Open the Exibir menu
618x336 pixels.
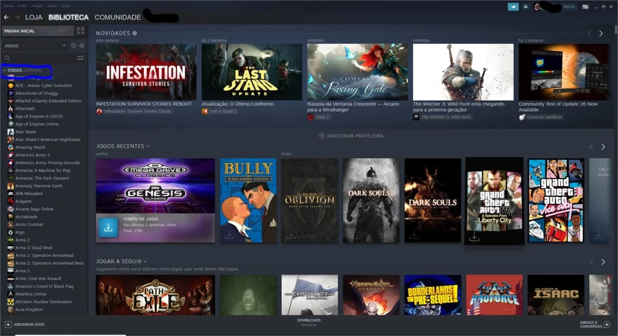(x=22, y=6)
